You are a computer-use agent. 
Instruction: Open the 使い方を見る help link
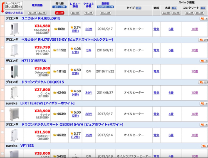(x=15, y=13)
